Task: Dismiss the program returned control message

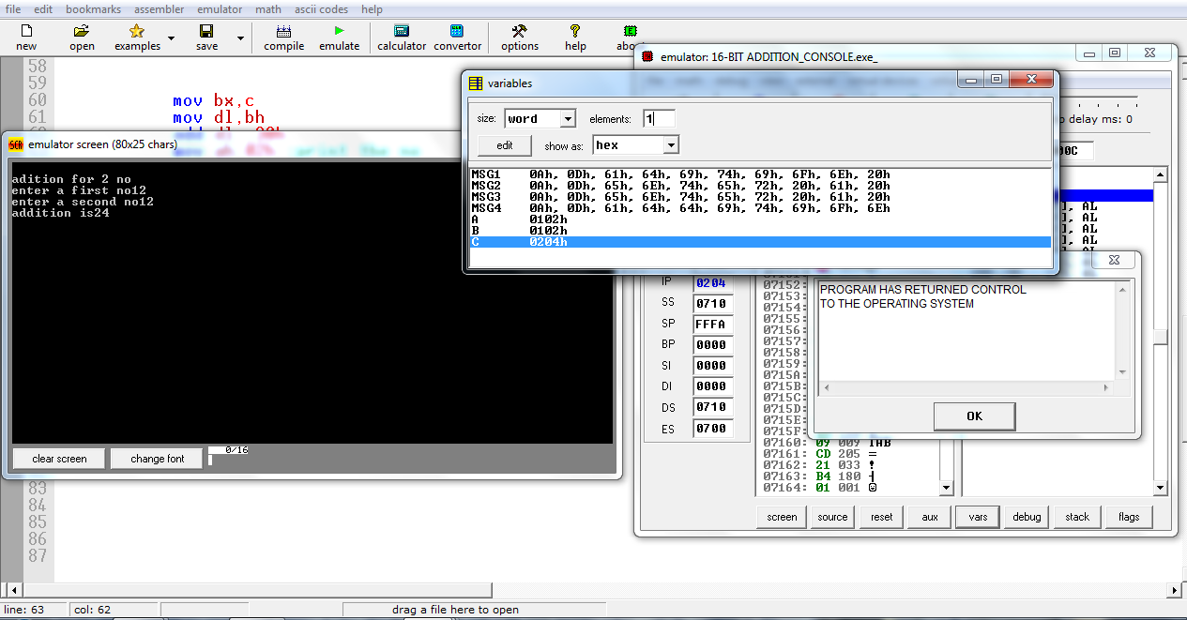Action: pyautogui.click(x=973, y=416)
